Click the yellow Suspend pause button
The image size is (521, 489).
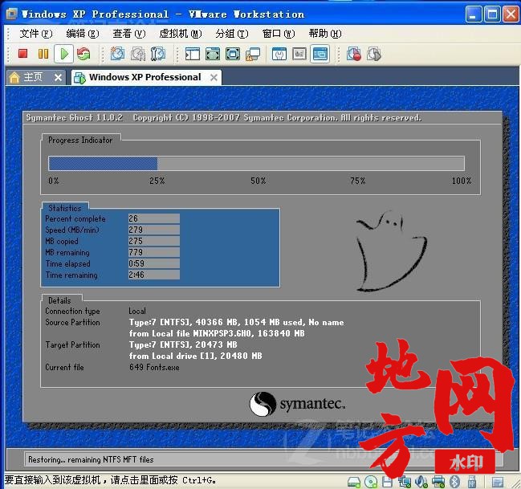pos(43,54)
